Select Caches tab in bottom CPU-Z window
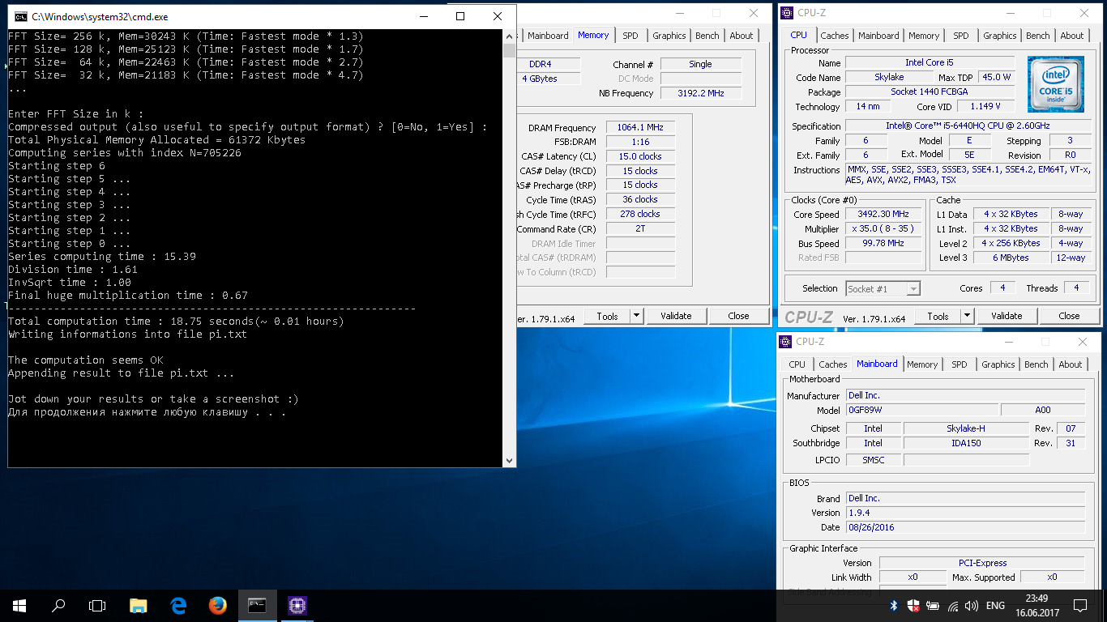 [833, 364]
